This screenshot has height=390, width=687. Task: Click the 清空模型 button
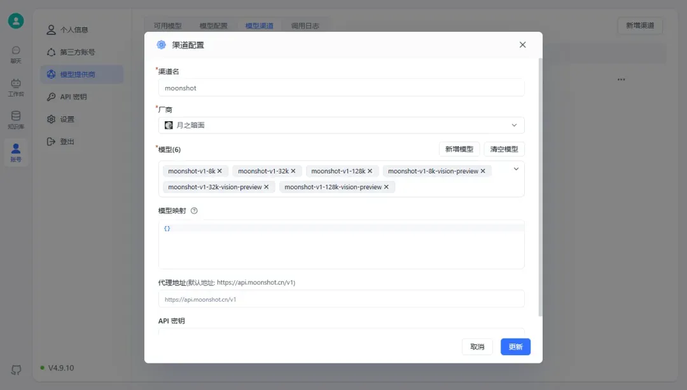click(504, 149)
